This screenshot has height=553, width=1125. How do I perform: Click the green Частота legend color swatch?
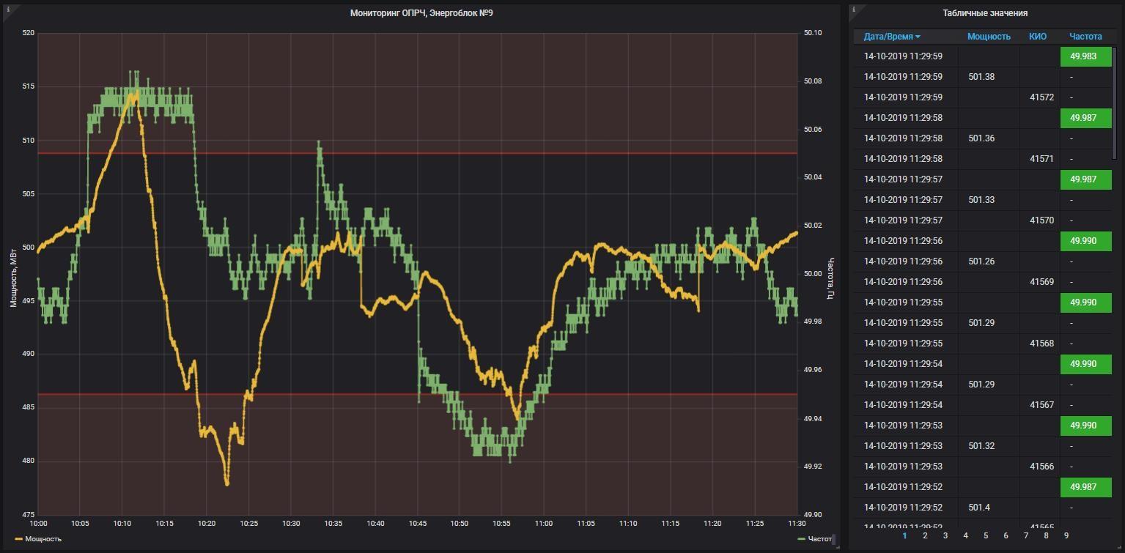tap(801, 539)
